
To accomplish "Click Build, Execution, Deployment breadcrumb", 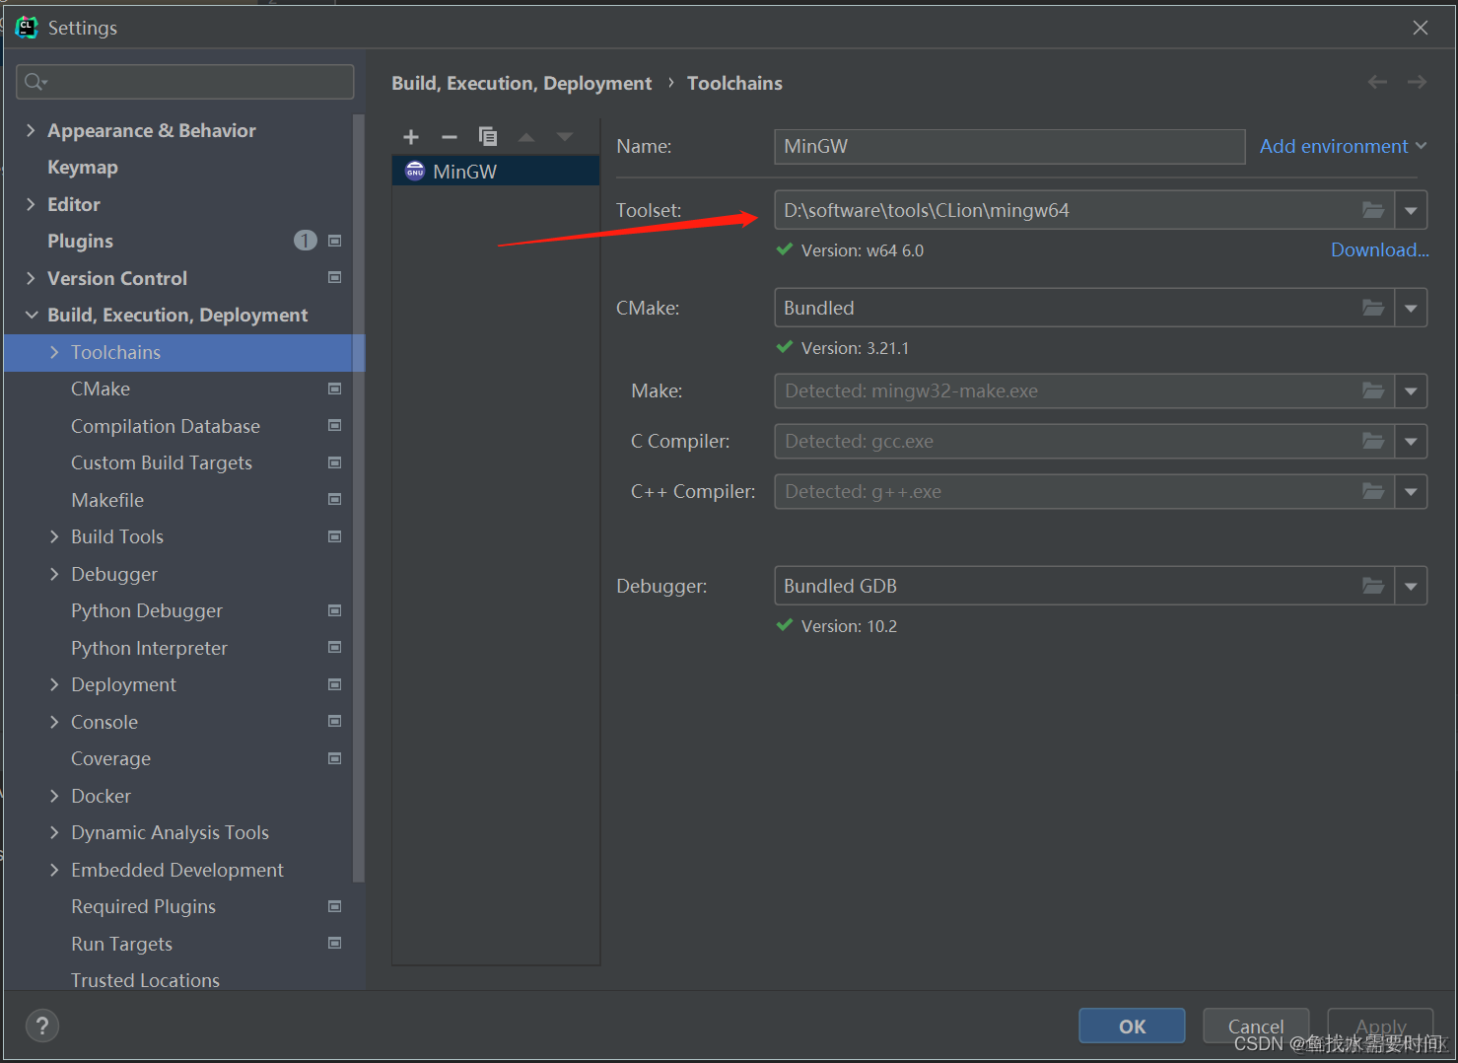I will 521,83.
